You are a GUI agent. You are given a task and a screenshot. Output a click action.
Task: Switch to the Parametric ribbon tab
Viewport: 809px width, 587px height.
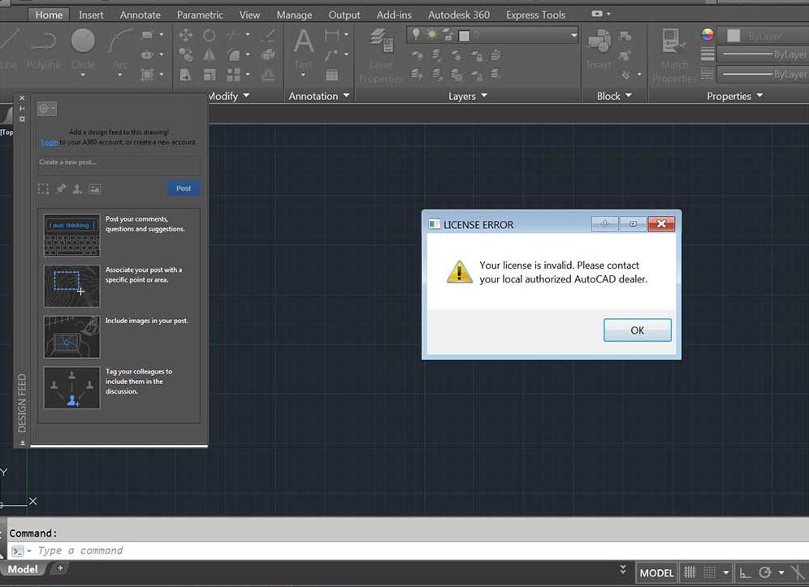coord(200,15)
